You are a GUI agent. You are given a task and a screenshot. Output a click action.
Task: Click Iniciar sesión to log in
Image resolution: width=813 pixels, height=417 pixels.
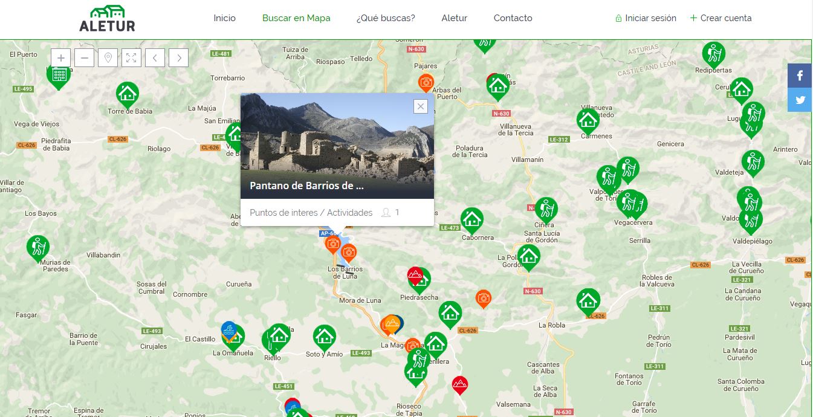[x=646, y=18]
